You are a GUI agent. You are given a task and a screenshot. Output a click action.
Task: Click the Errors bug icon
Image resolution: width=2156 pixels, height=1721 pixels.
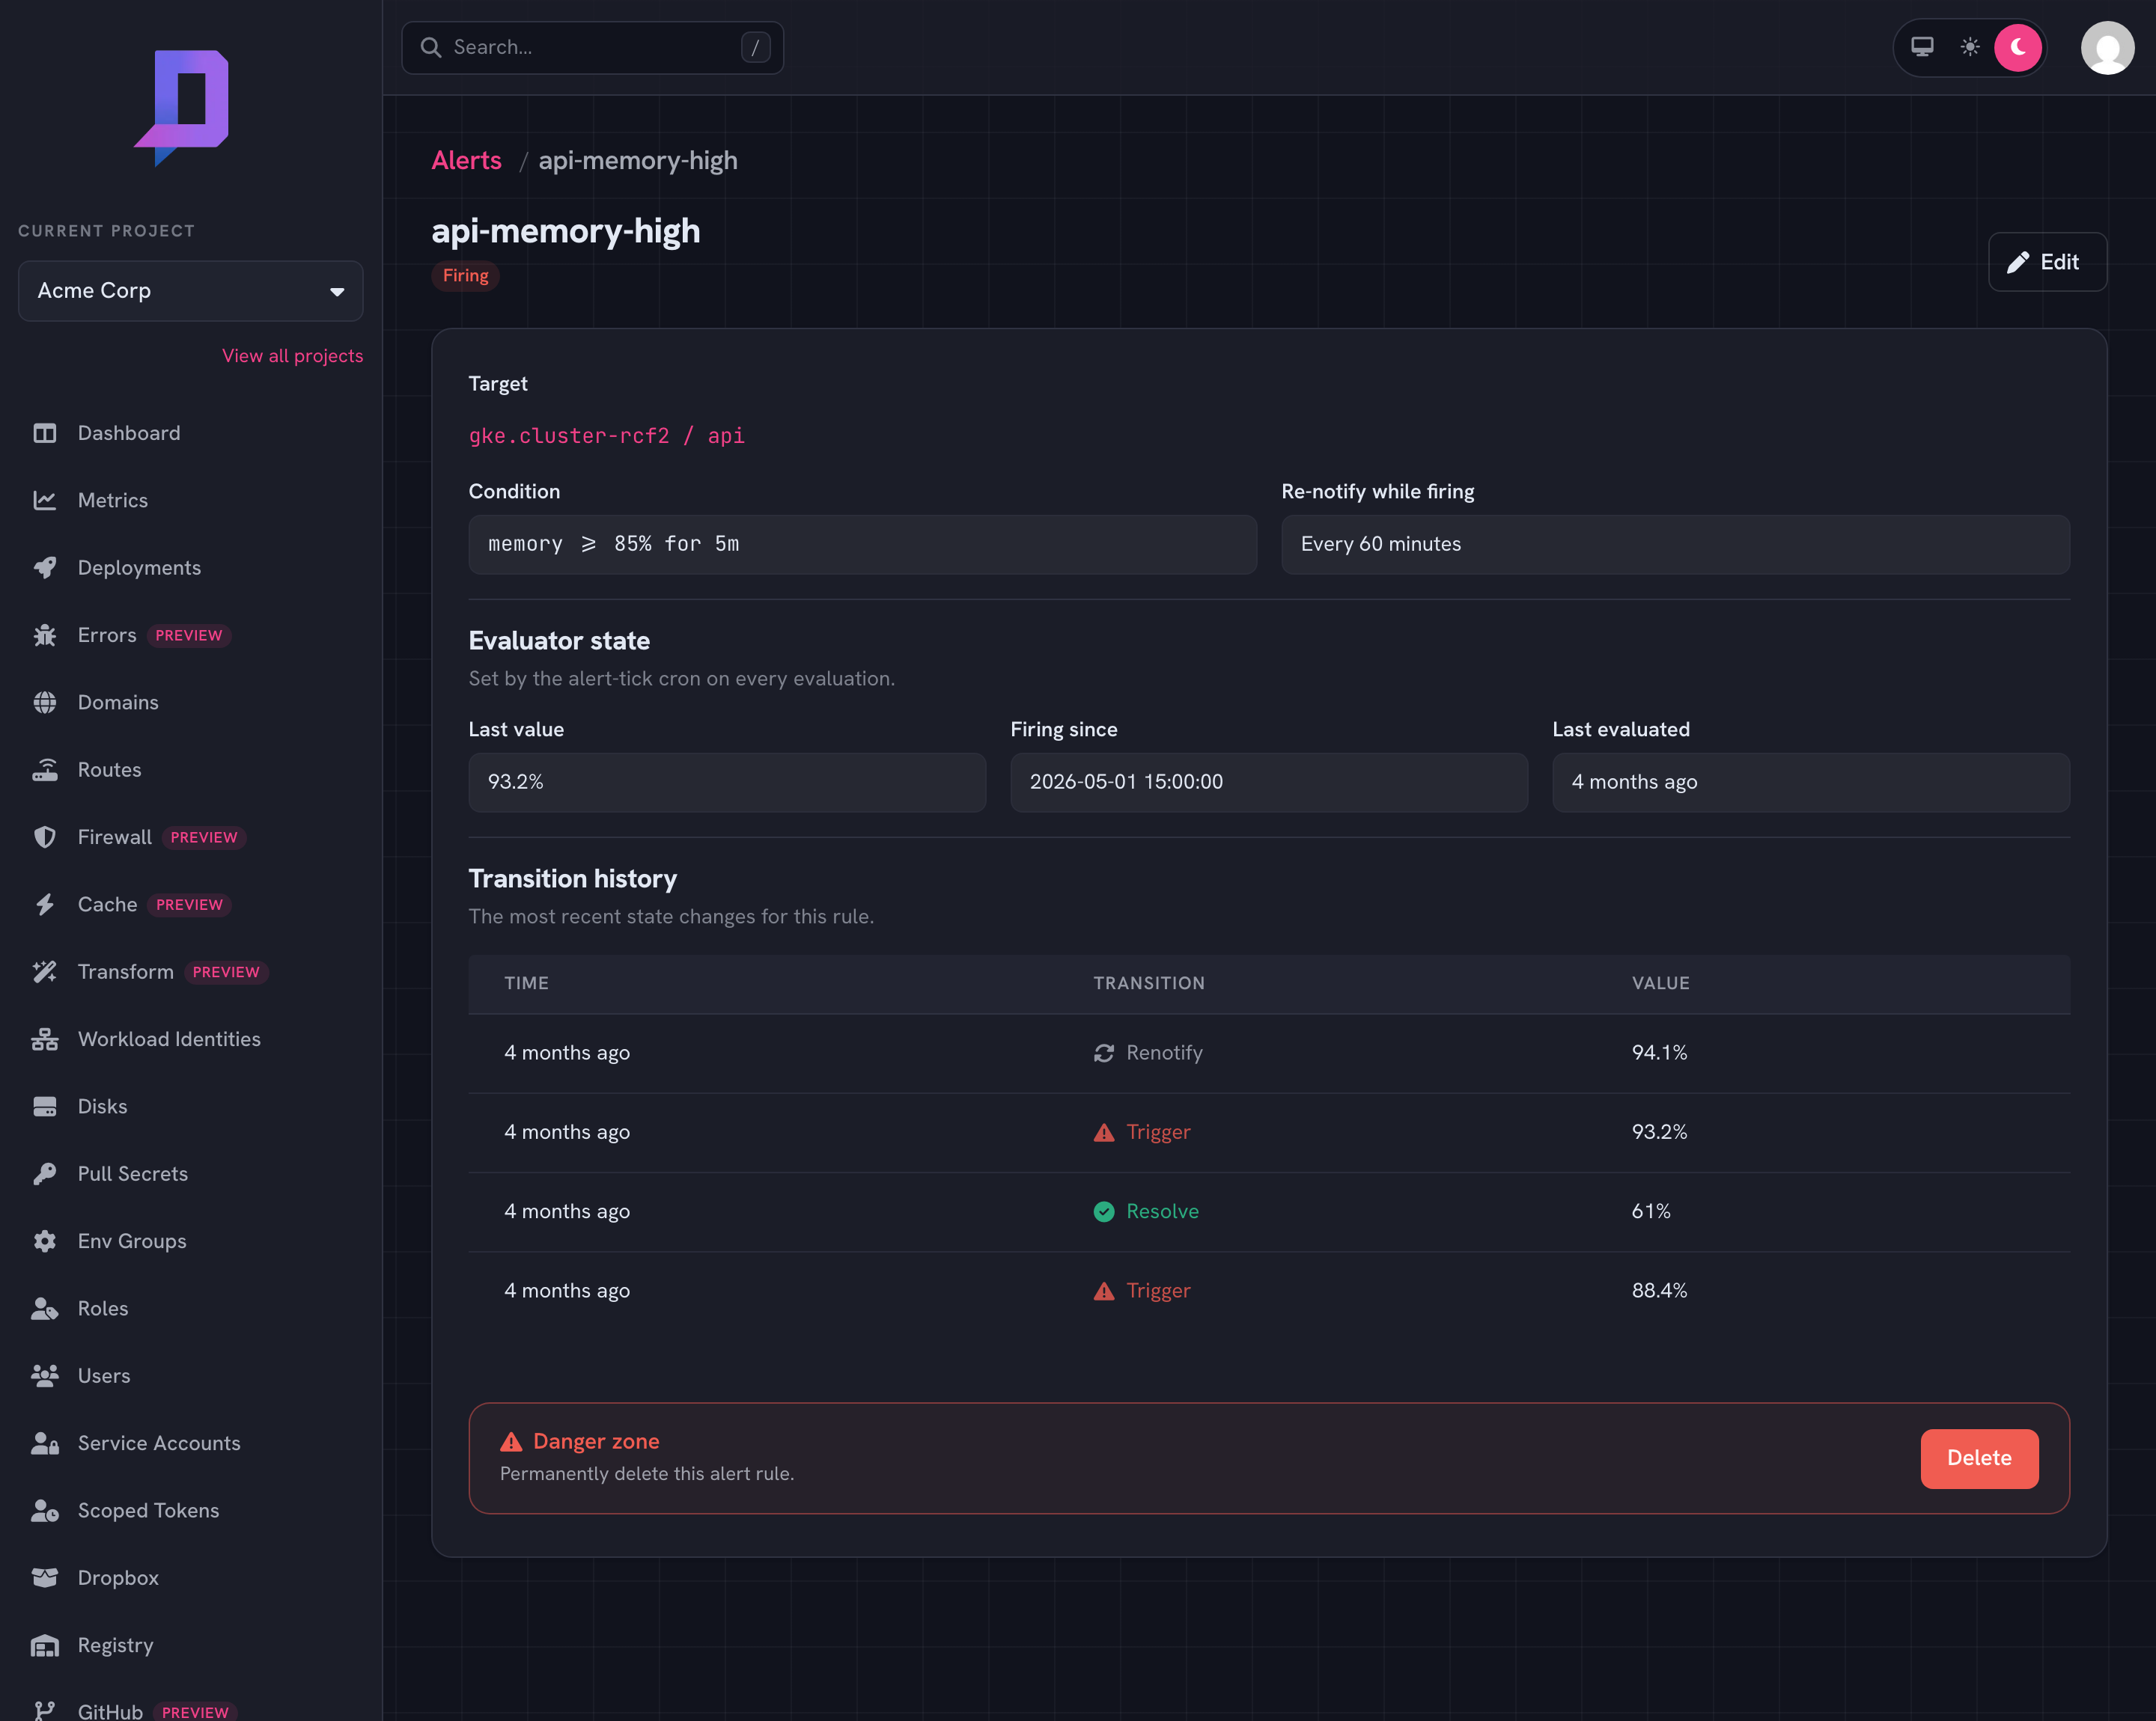point(45,635)
